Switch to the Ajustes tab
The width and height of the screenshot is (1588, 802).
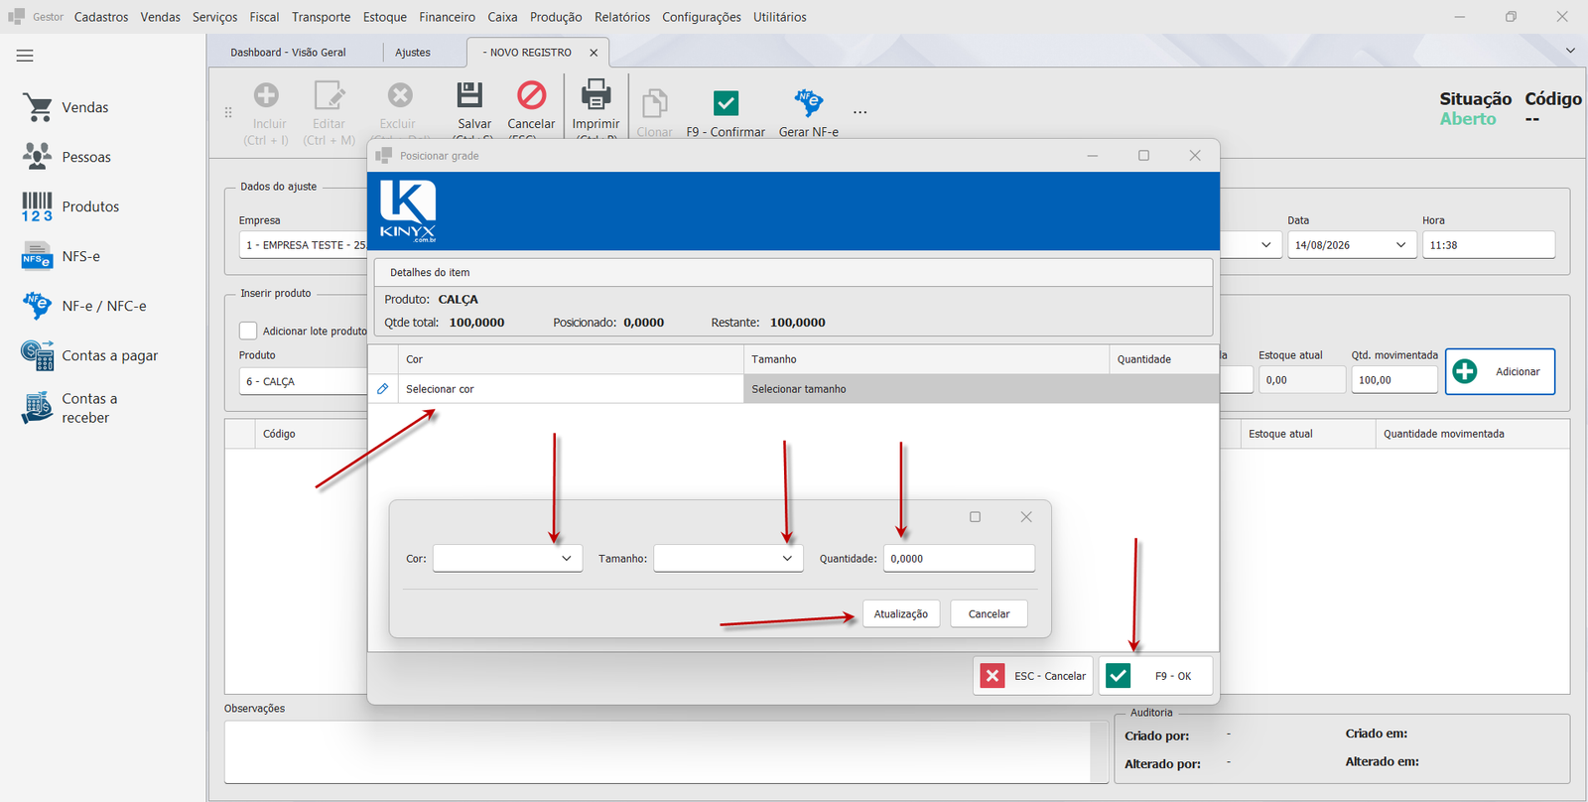tap(413, 53)
